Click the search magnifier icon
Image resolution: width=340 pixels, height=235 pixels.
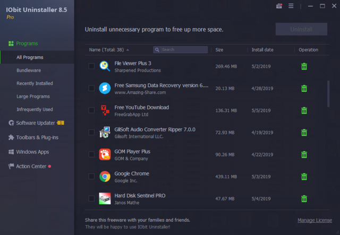point(157,49)
